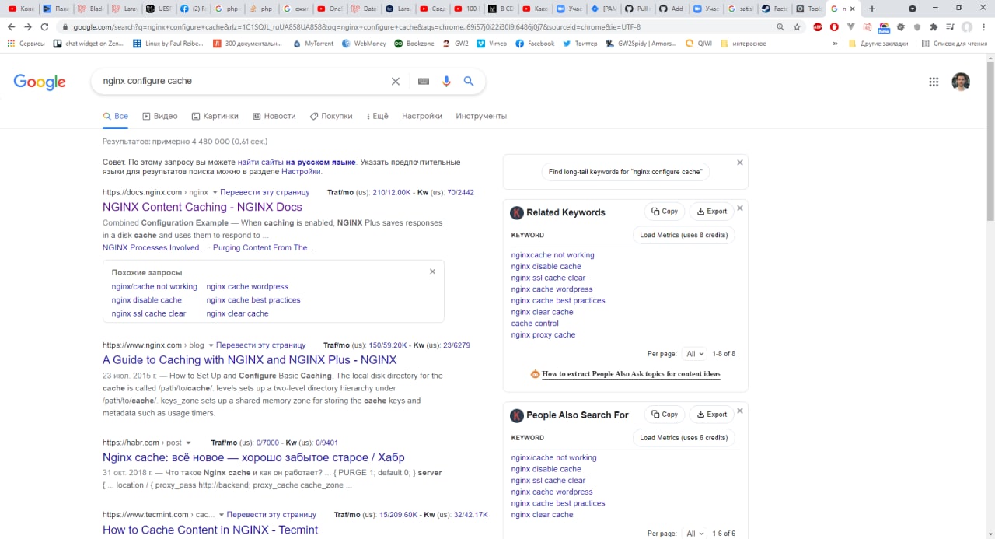Open NGINX Content Caching - NGINX Docs result
The image size is (995, 539).
tap(202, 207)
